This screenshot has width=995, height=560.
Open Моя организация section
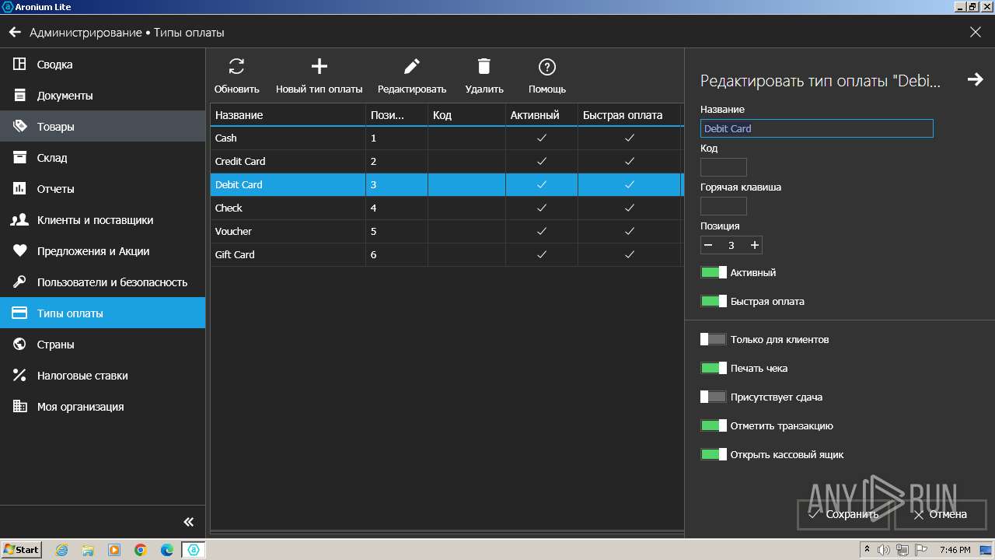pos(103,407)
